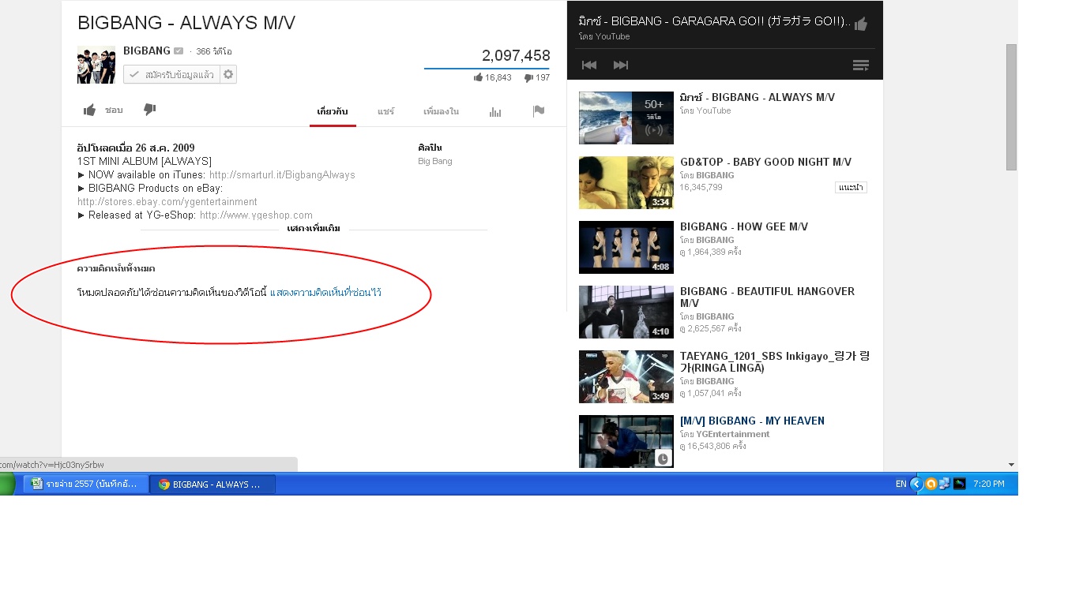The image size is (1079, 606).
Task: Open the www.ygeshop.com link
Action: (x=256, y=215)
